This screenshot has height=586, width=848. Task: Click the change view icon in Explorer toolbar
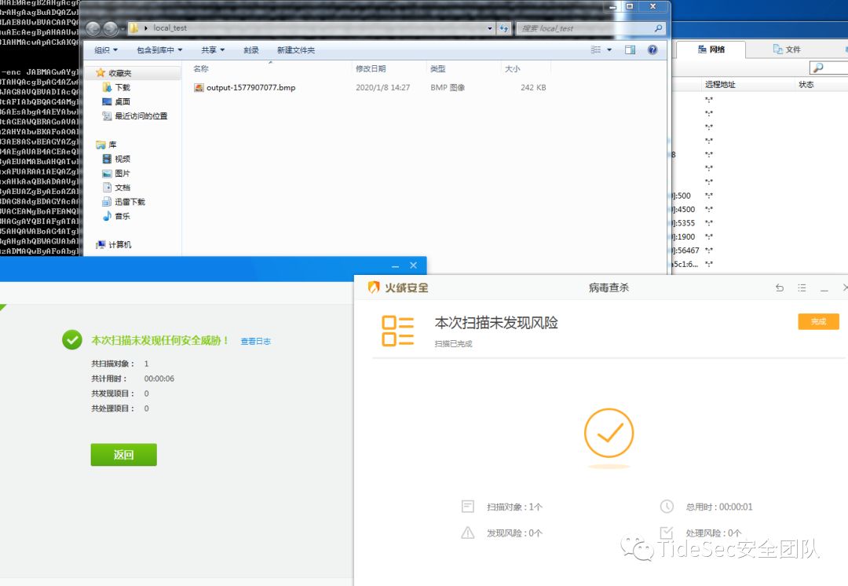(x=596, y=49)
